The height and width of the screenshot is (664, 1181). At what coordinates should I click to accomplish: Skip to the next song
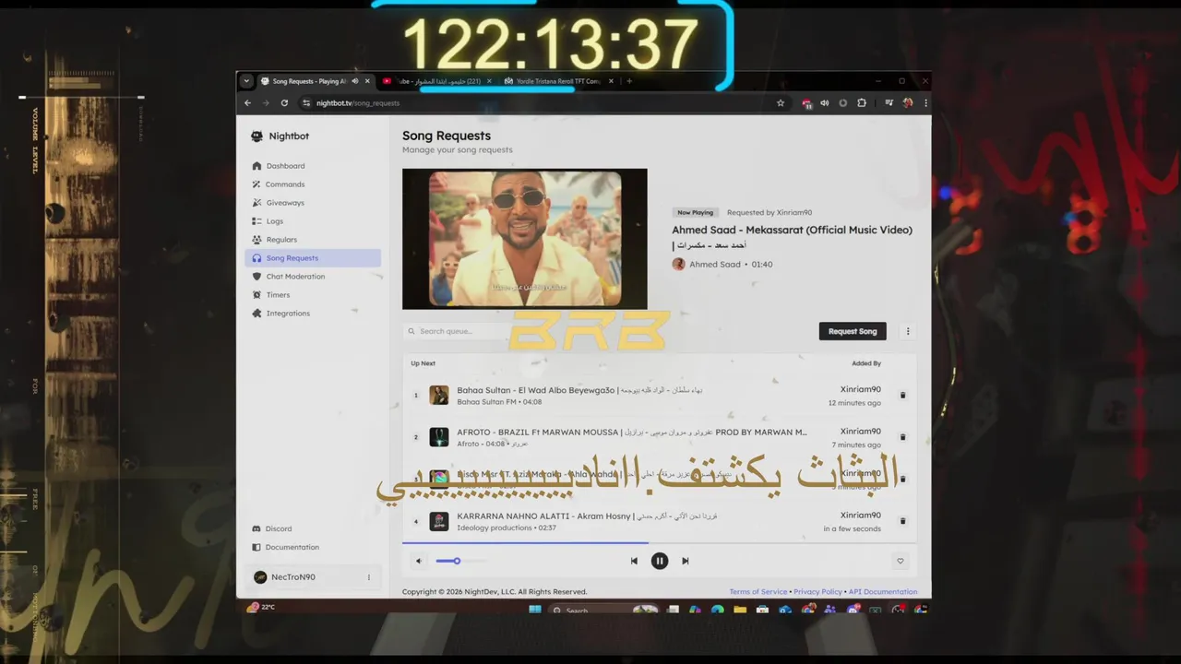click(686, 561)
